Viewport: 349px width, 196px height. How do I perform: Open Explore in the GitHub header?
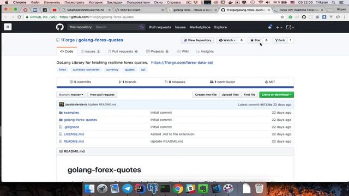(x=220, y=27)
